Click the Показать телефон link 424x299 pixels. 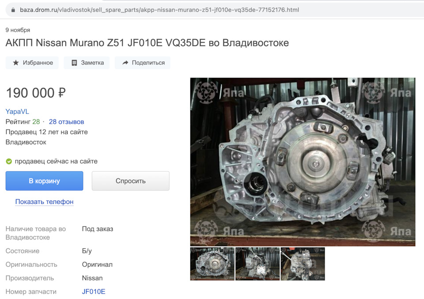44,202
